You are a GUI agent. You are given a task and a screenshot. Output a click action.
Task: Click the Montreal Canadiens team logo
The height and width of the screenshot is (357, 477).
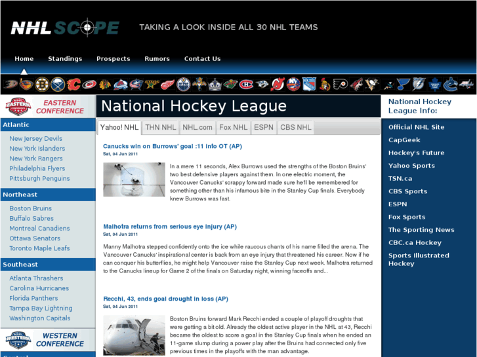pos(246,84)
